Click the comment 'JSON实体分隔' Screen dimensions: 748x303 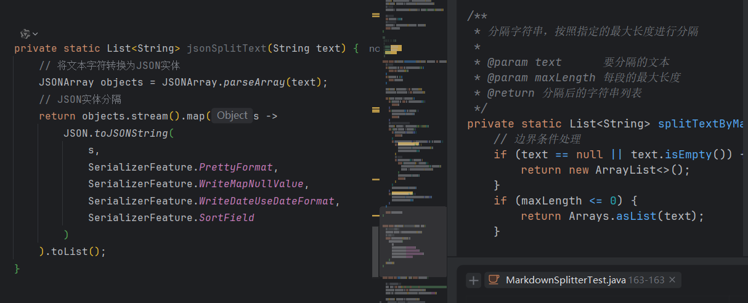80,99
